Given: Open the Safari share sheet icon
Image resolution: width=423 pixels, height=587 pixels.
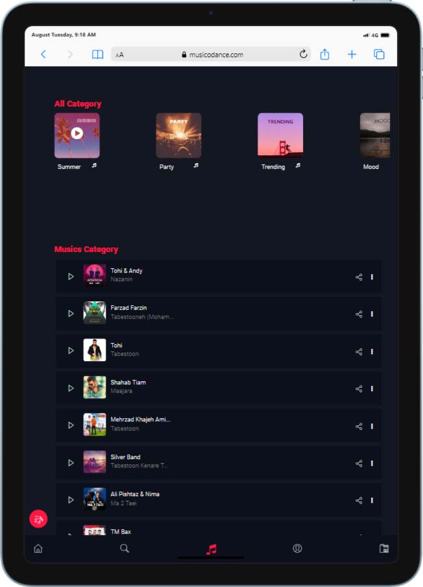Looking at the screenshot, I should tap(324, 55).
